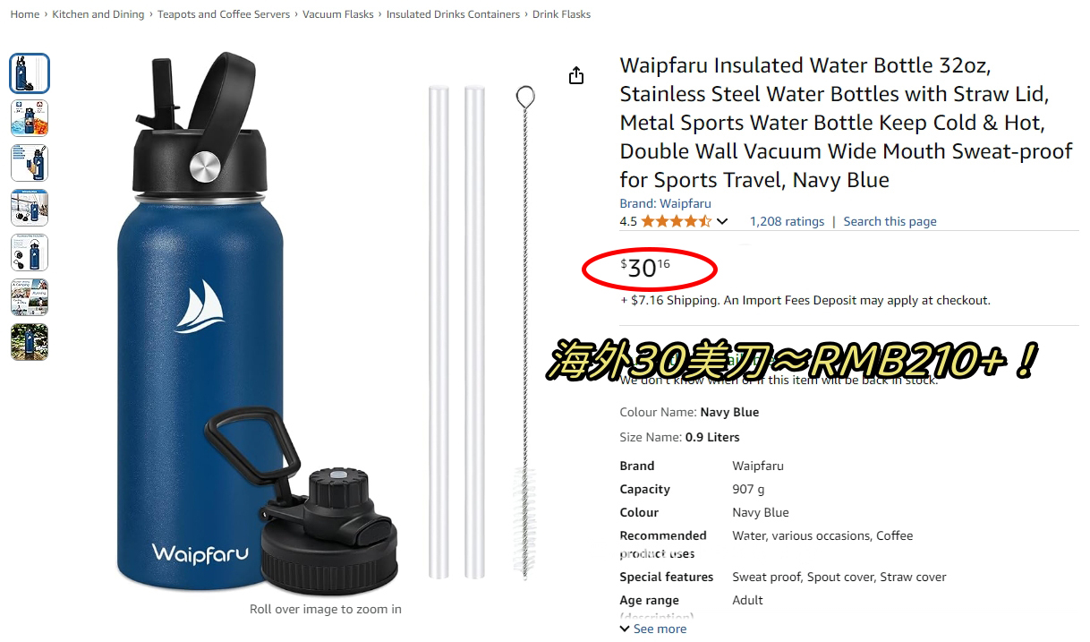Open Kitchen and Dining breadcrumb
Image resolution: width=1090 pixels, height=642 pixels.
coord(98,14)
